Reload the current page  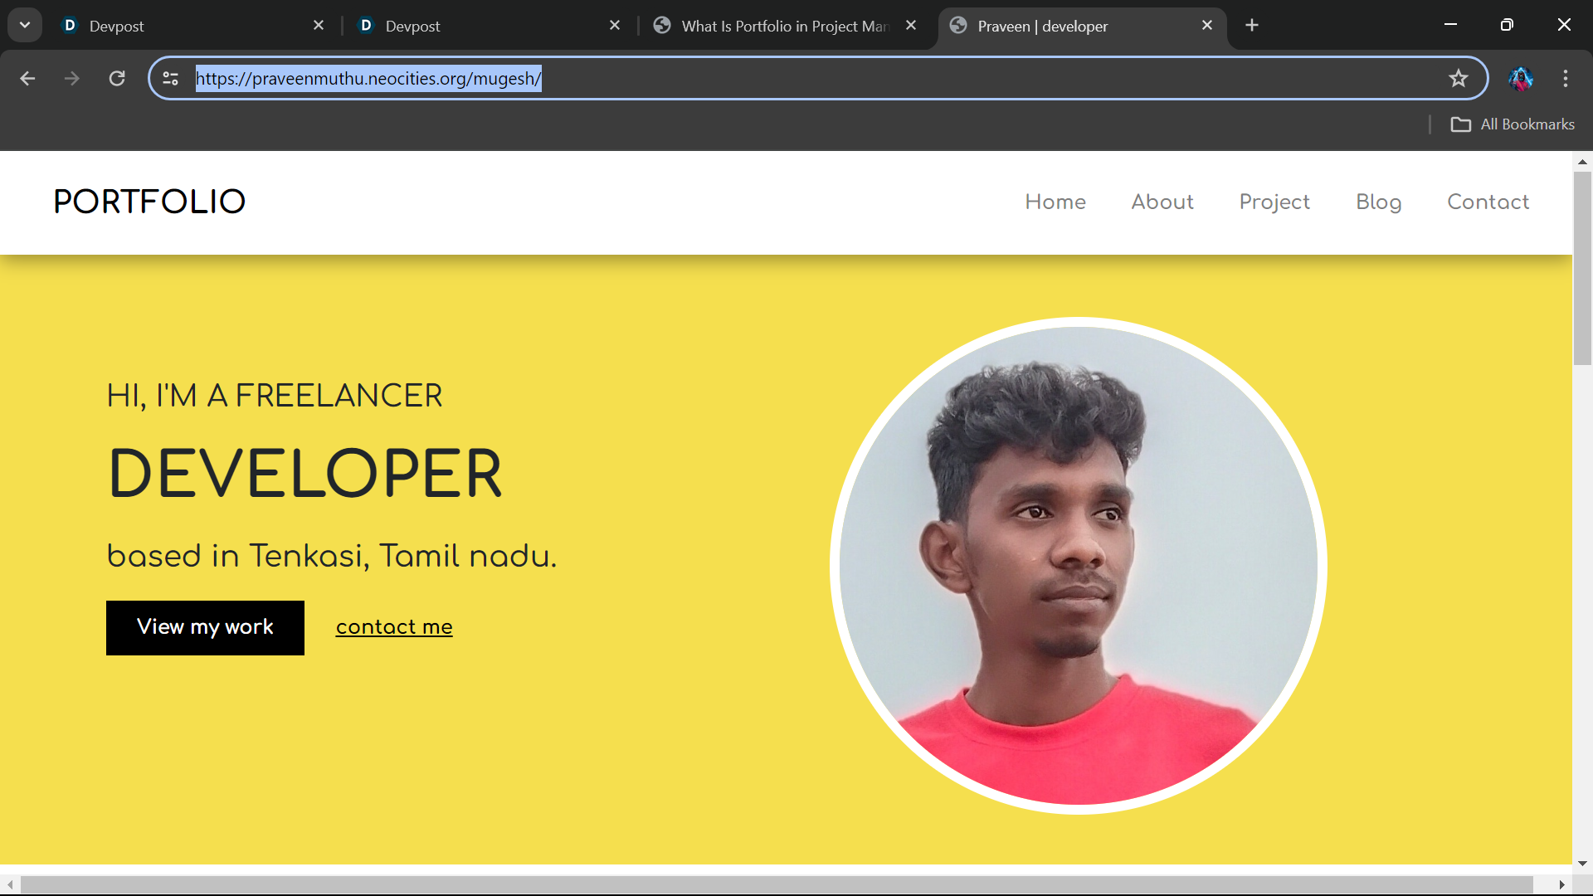[x=117, y=78]
